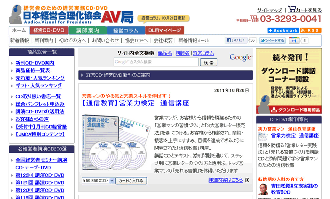The height and width of the screenshot is (199, 330).
Task: Click the 商品総合一覧 sidebar header
Action: pos(42,52)
